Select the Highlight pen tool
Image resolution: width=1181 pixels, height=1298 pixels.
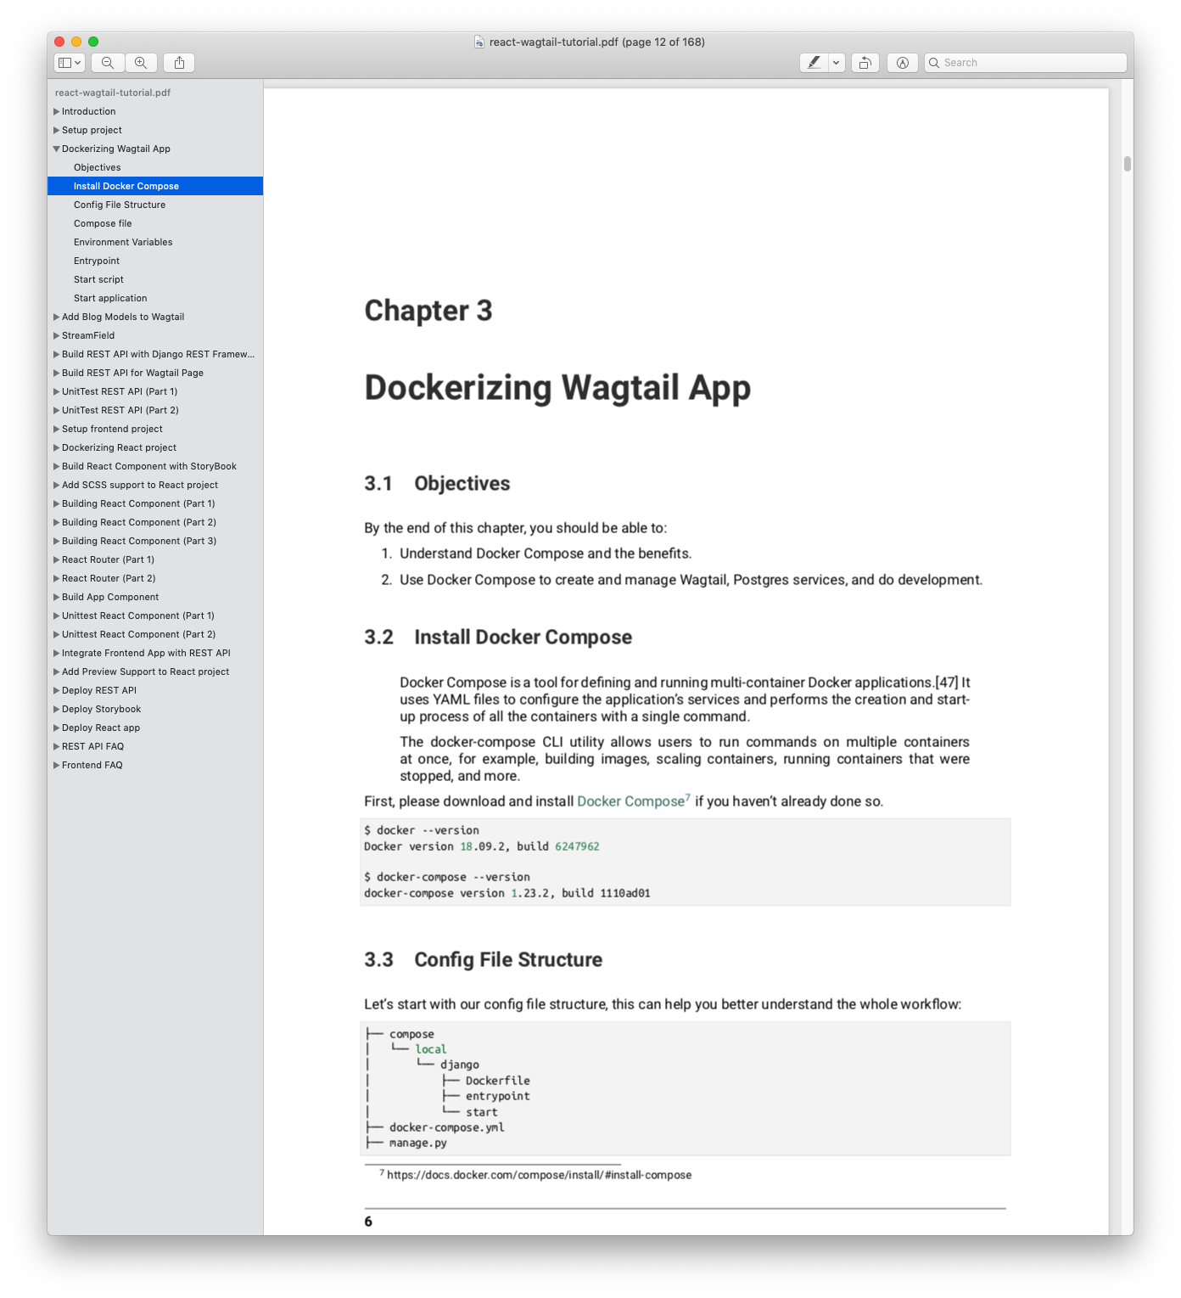814,63
